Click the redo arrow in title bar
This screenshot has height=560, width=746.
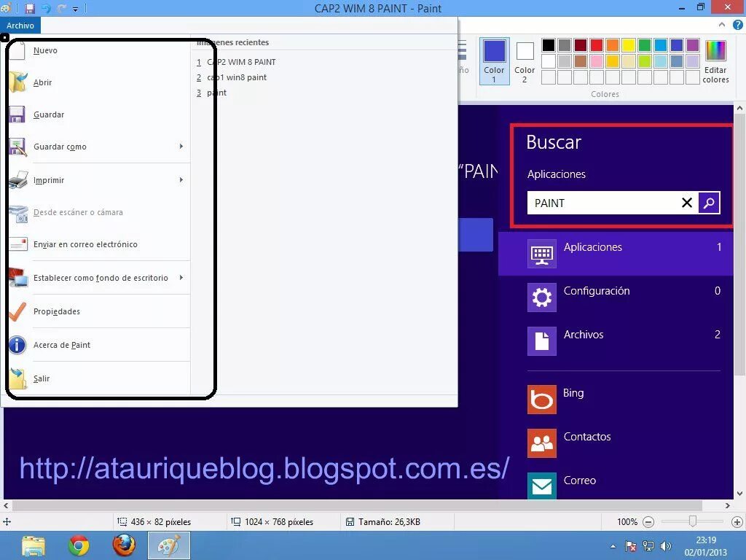(x=61, y=8)
